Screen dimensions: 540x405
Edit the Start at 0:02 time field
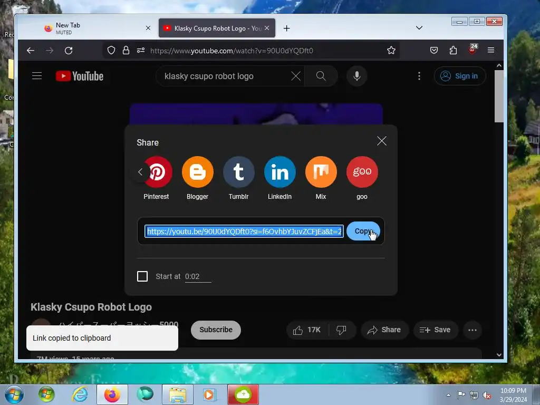[198, 276]
